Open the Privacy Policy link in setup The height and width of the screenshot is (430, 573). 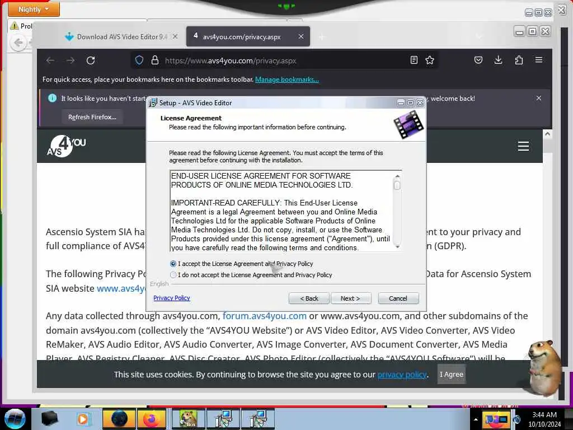(x=172, y=298)
